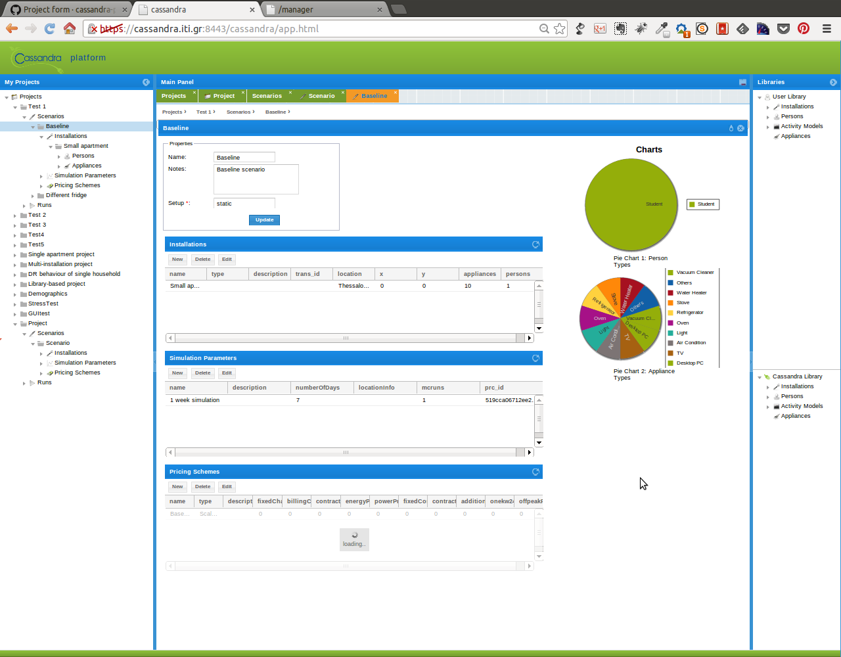Go to browser home page

point(69,28)
